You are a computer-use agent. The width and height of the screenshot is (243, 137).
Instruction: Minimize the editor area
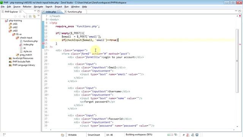tap(236, 11)
